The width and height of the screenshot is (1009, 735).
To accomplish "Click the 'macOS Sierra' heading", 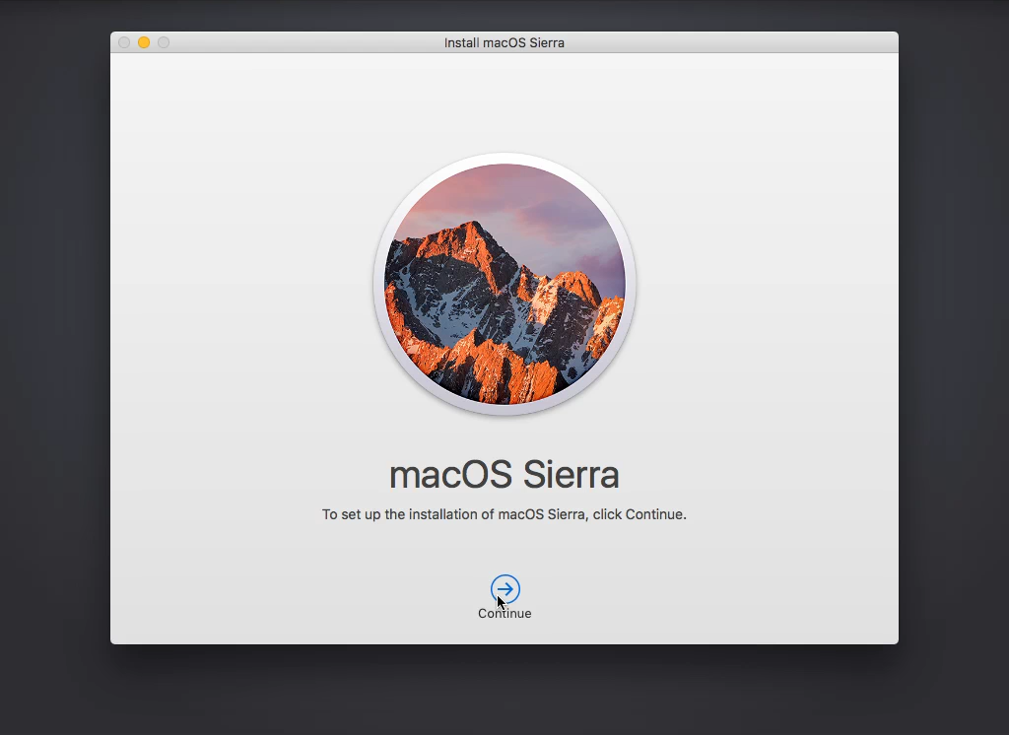I will (x=504, y=475).
